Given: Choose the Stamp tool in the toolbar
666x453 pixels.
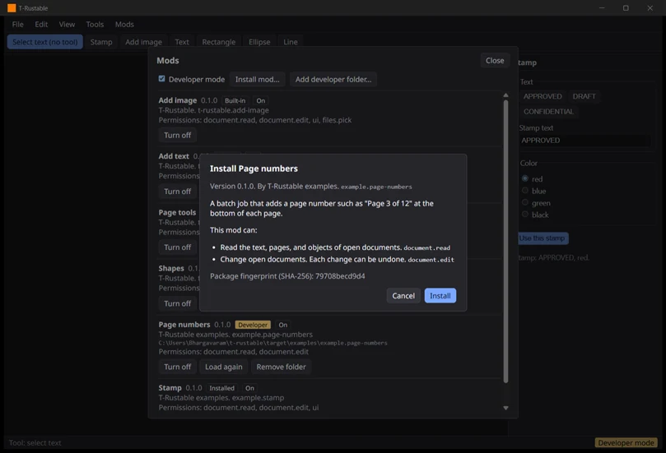Looking at the screenshot, I should [x=101, y=42].
